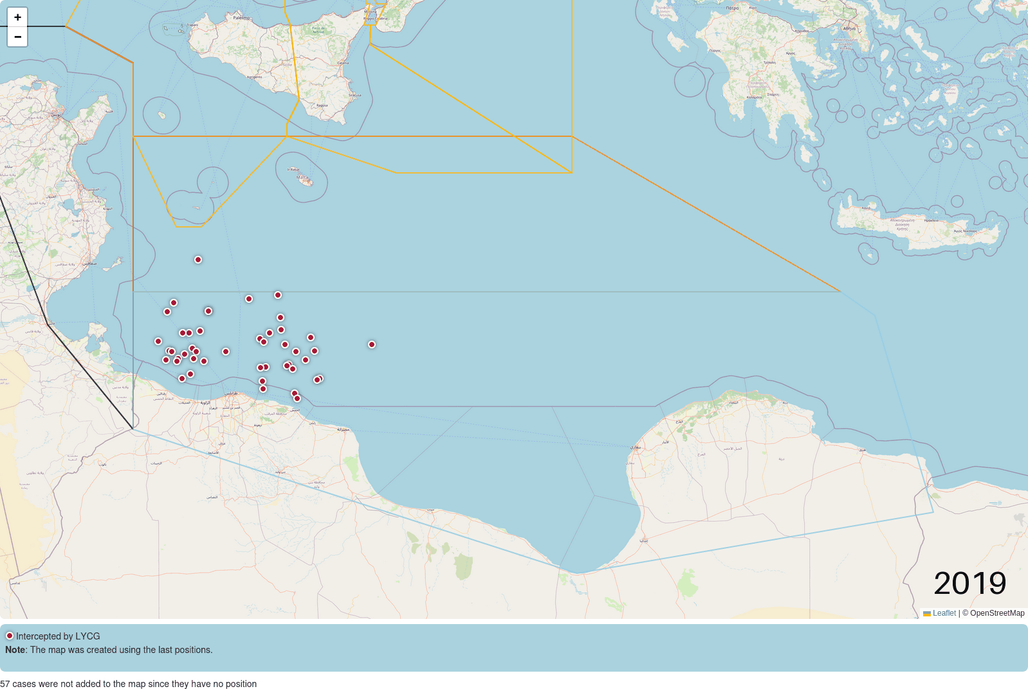Viewport: 1028px width, 689px height.
Task: Click the southernmost red marker near the Libyan coast
Action: [x=297, y=398]
